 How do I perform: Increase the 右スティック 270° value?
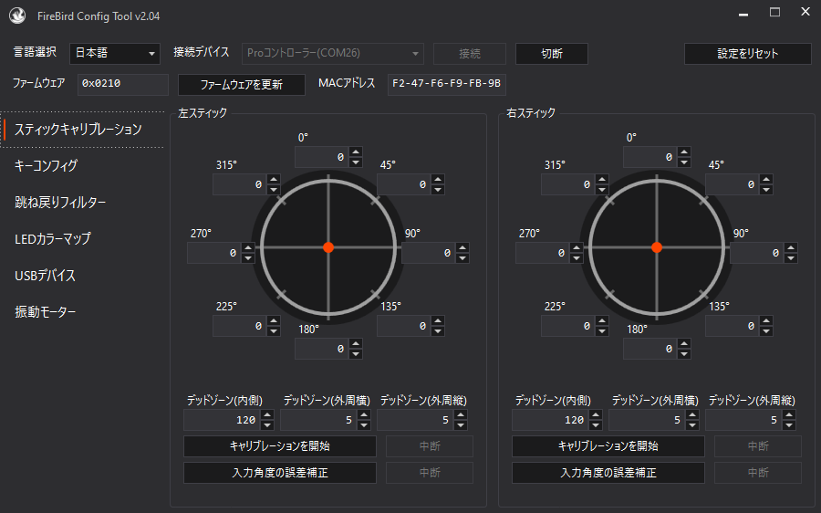click(577, 248)
